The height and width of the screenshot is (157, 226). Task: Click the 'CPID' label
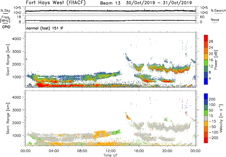[x=6, y=27]
